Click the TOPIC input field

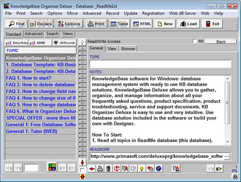click(x=161, y=64)
